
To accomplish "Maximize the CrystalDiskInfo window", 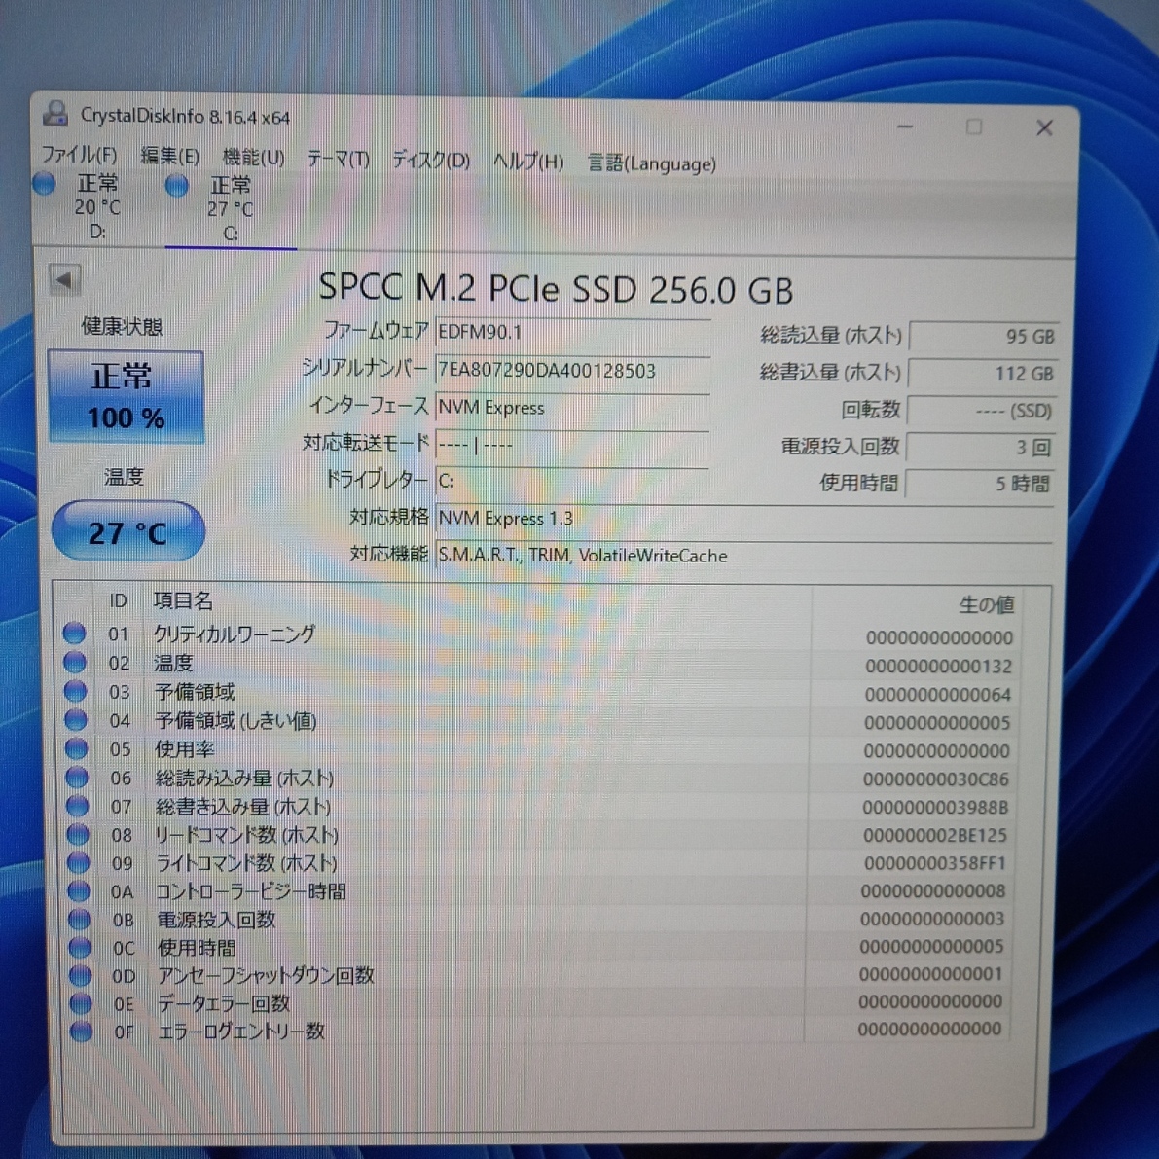I will (x=974, y=127).
